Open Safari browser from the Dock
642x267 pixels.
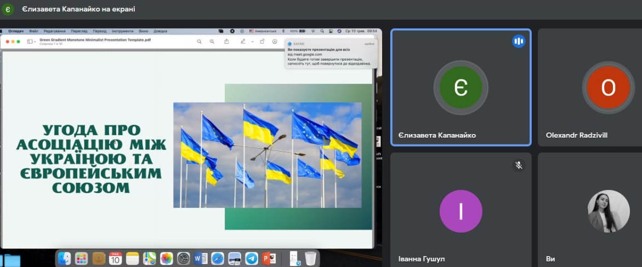point(218,258)
